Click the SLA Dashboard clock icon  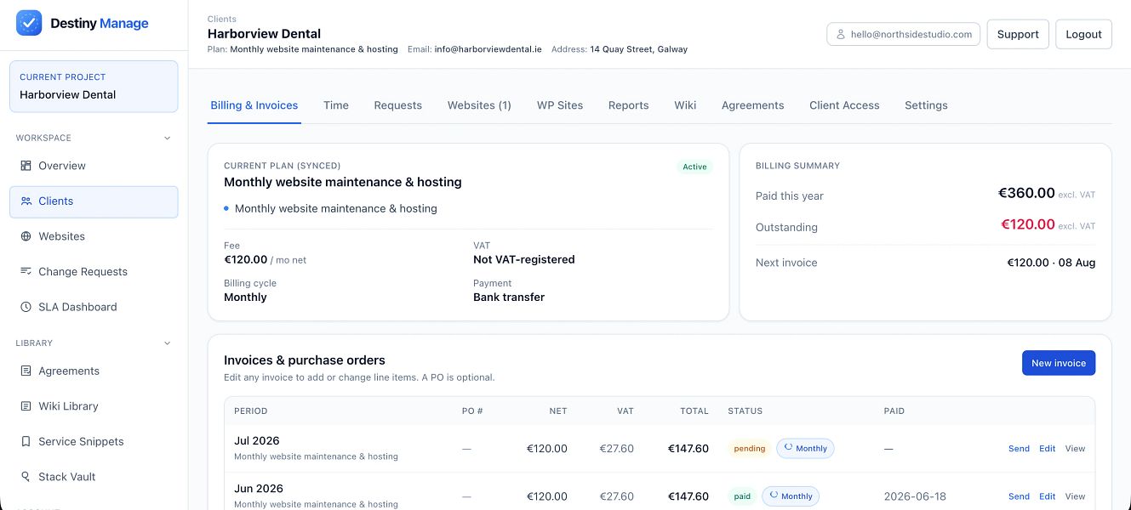click(26, 307)
